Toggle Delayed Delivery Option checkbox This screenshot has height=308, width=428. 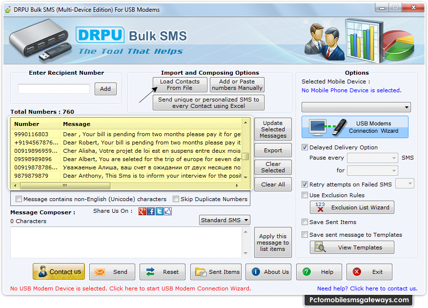click(305, 147)
